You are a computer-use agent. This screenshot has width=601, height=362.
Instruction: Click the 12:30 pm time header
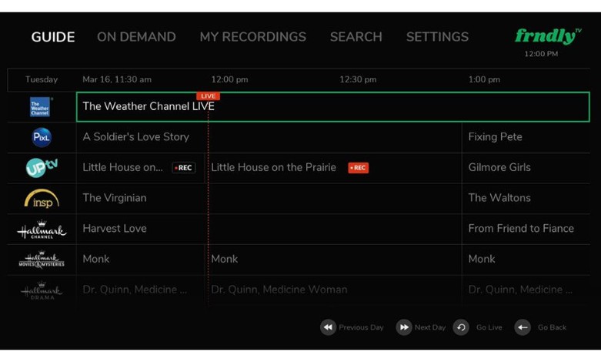point(358,80)
